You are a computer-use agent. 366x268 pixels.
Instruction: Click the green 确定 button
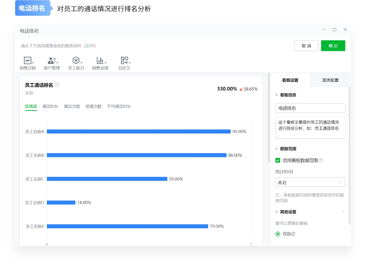333,46
